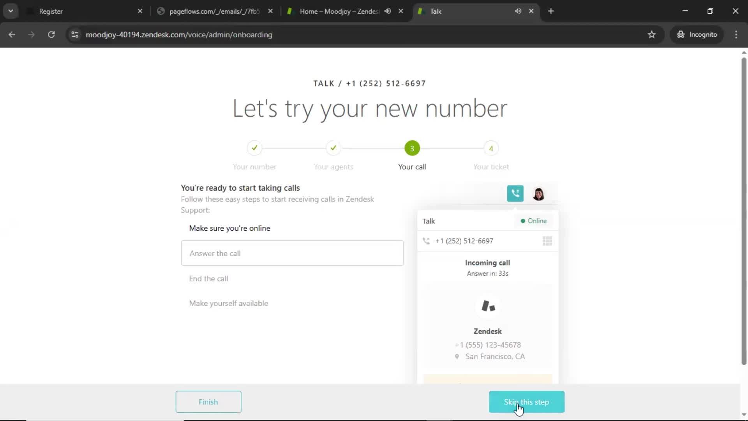Mute audio on the Talk tab
Screen dimensions: 748x421
[518, 11]
